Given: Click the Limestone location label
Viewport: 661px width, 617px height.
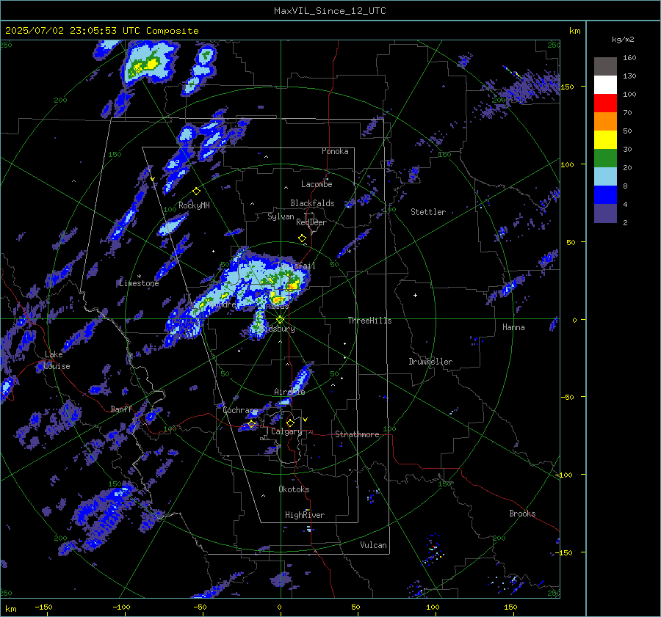Looking at the screenshot, I should coord(139,283).
